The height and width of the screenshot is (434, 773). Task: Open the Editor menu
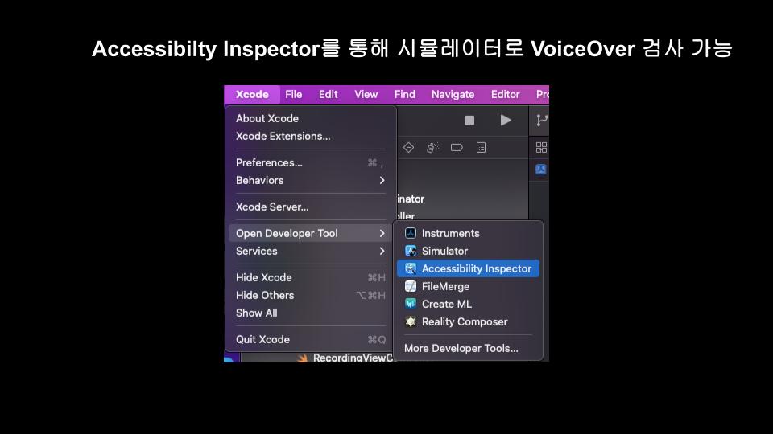coord(505,95)
